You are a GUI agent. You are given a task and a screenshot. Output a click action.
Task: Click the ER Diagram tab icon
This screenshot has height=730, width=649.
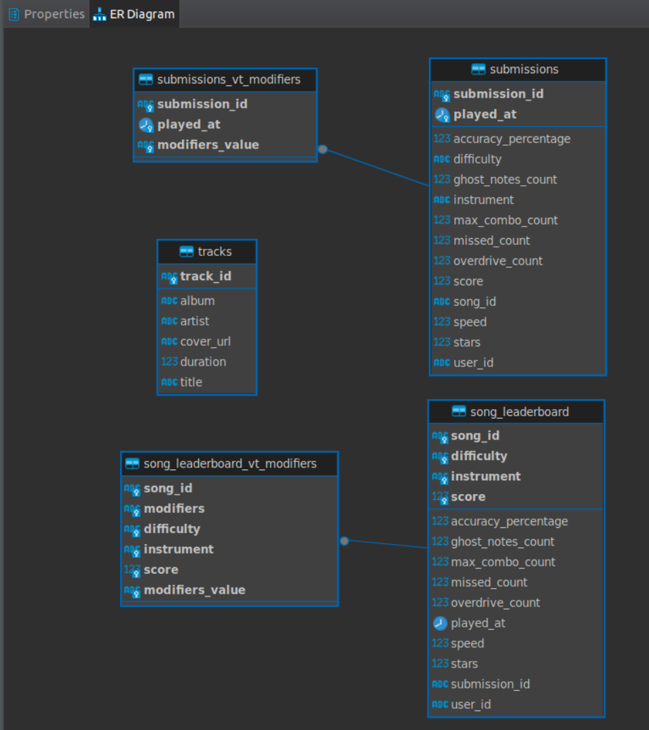coord(99,14)
